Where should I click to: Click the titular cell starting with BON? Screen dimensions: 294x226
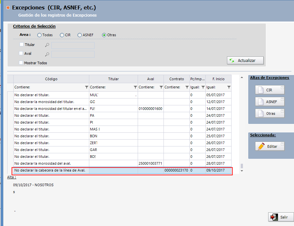coord(113,136)
